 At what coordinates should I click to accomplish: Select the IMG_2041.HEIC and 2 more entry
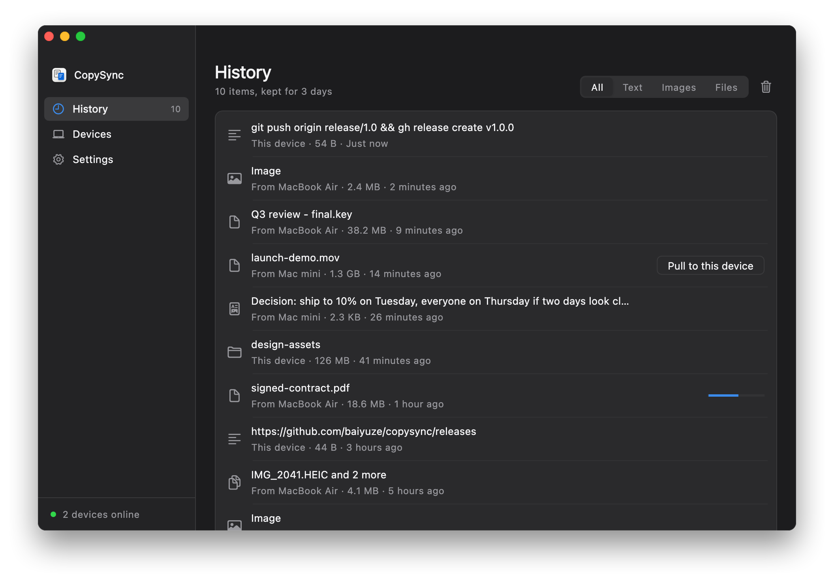click(x=496, y=482)
